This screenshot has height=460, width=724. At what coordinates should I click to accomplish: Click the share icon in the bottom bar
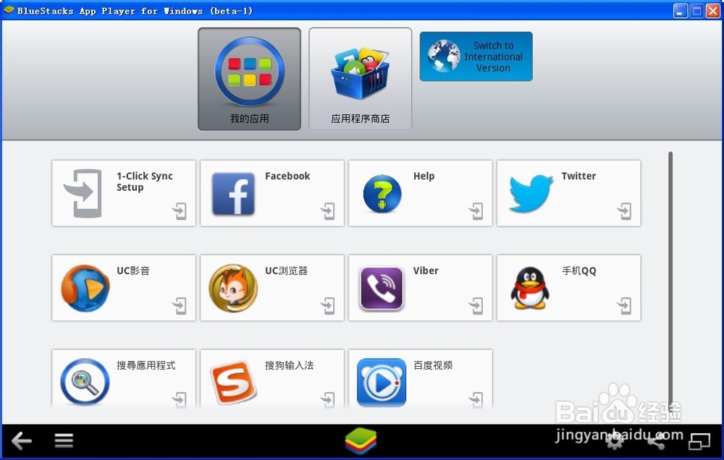656,441
